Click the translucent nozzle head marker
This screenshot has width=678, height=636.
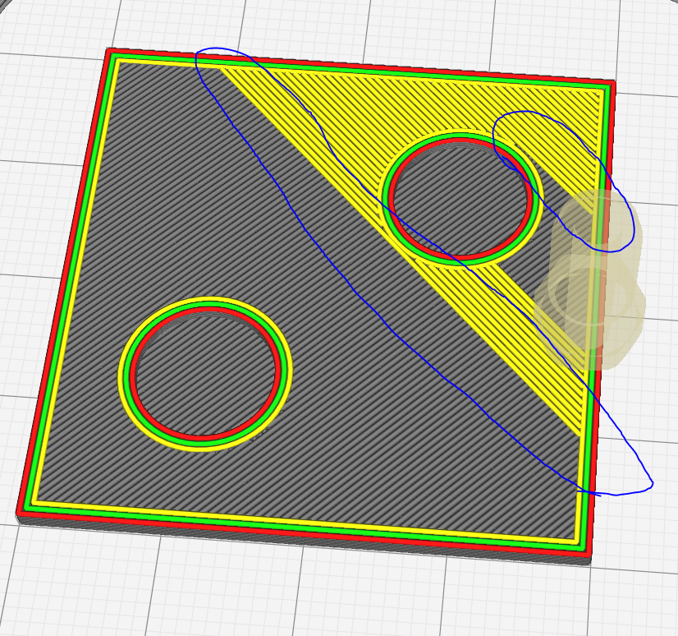[590, 279]
